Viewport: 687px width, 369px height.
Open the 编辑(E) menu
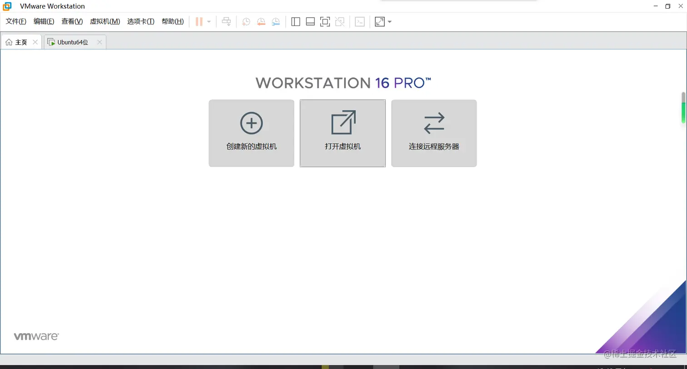pos(44,21)
